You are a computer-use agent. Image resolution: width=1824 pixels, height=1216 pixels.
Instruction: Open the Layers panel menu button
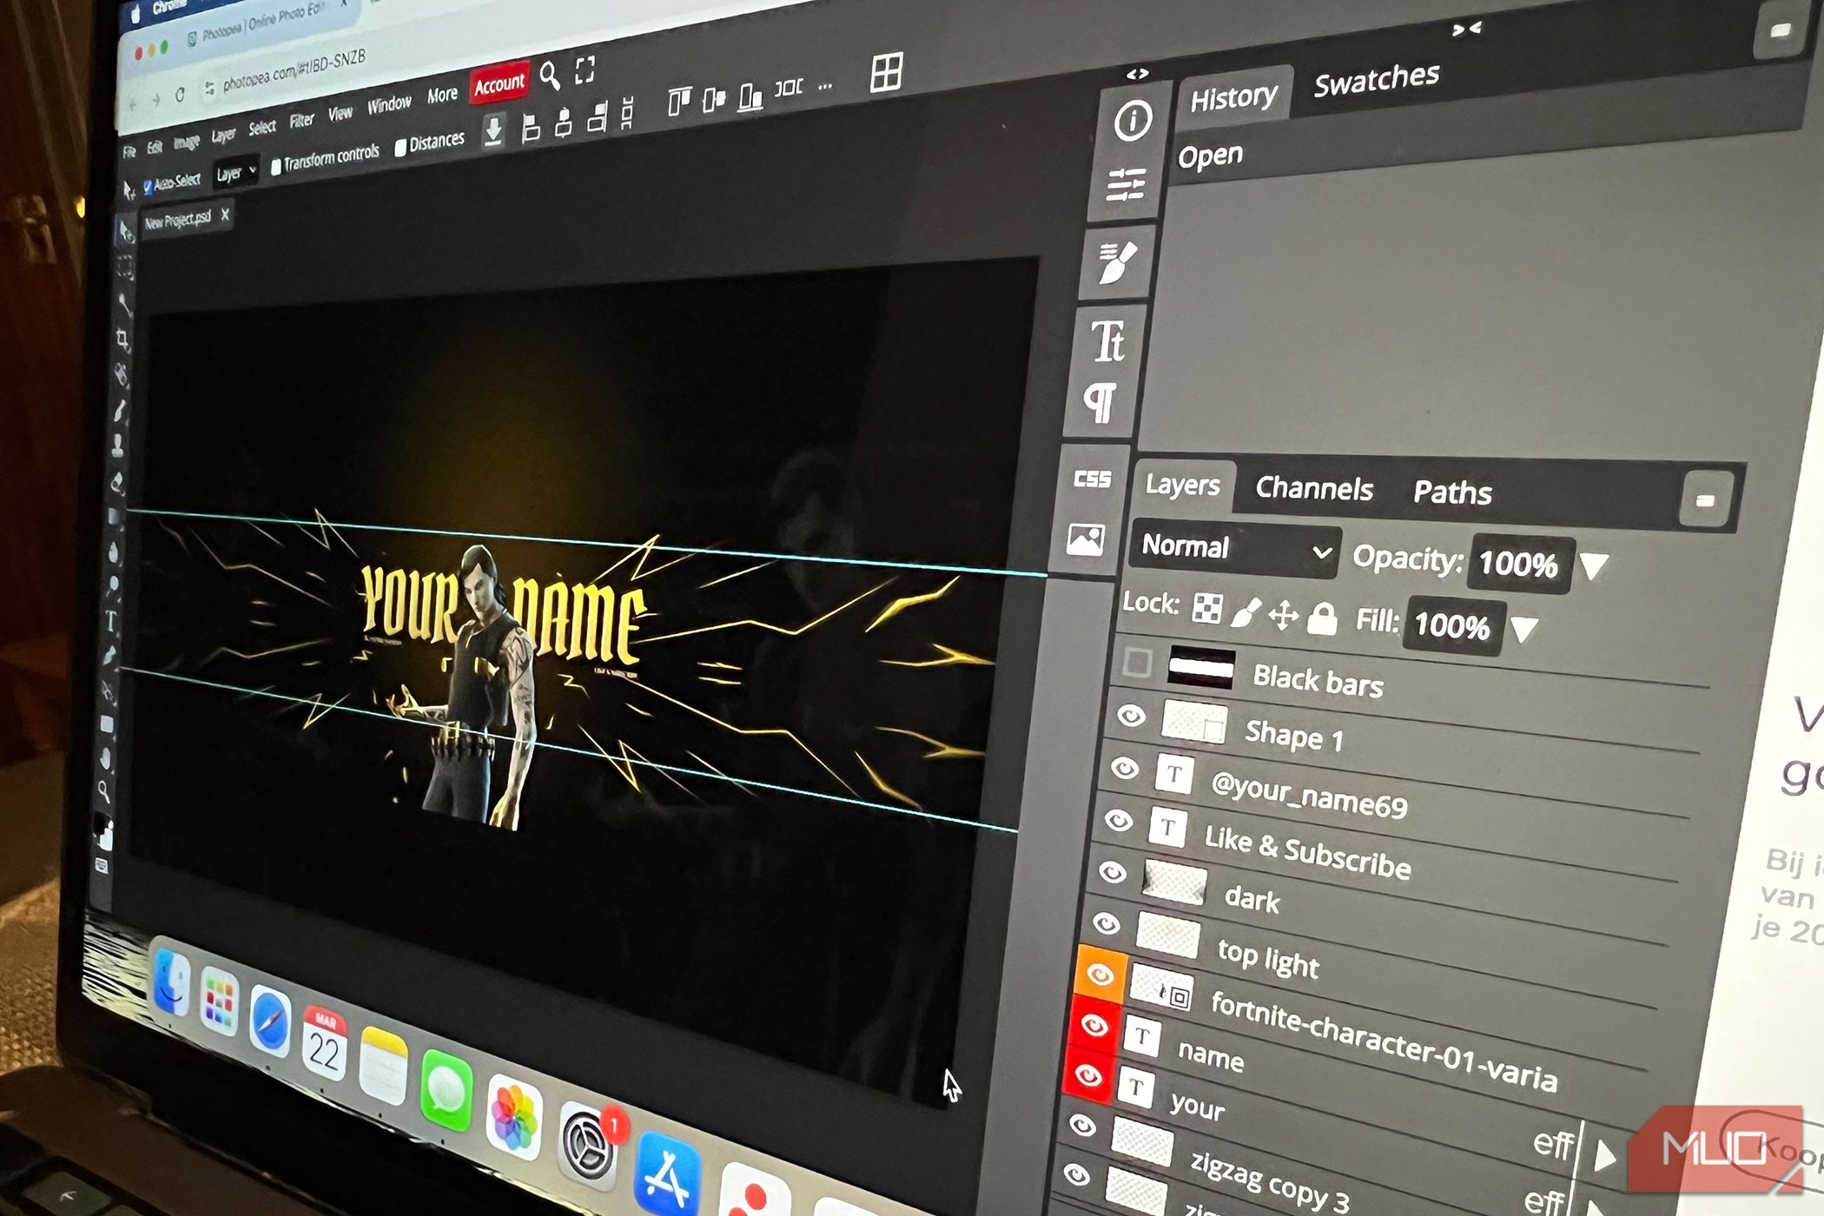pos(1704,500)
